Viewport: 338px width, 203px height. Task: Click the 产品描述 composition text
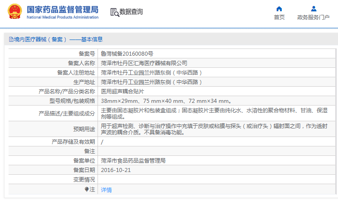pyautogui.click(x=214, y=114)
